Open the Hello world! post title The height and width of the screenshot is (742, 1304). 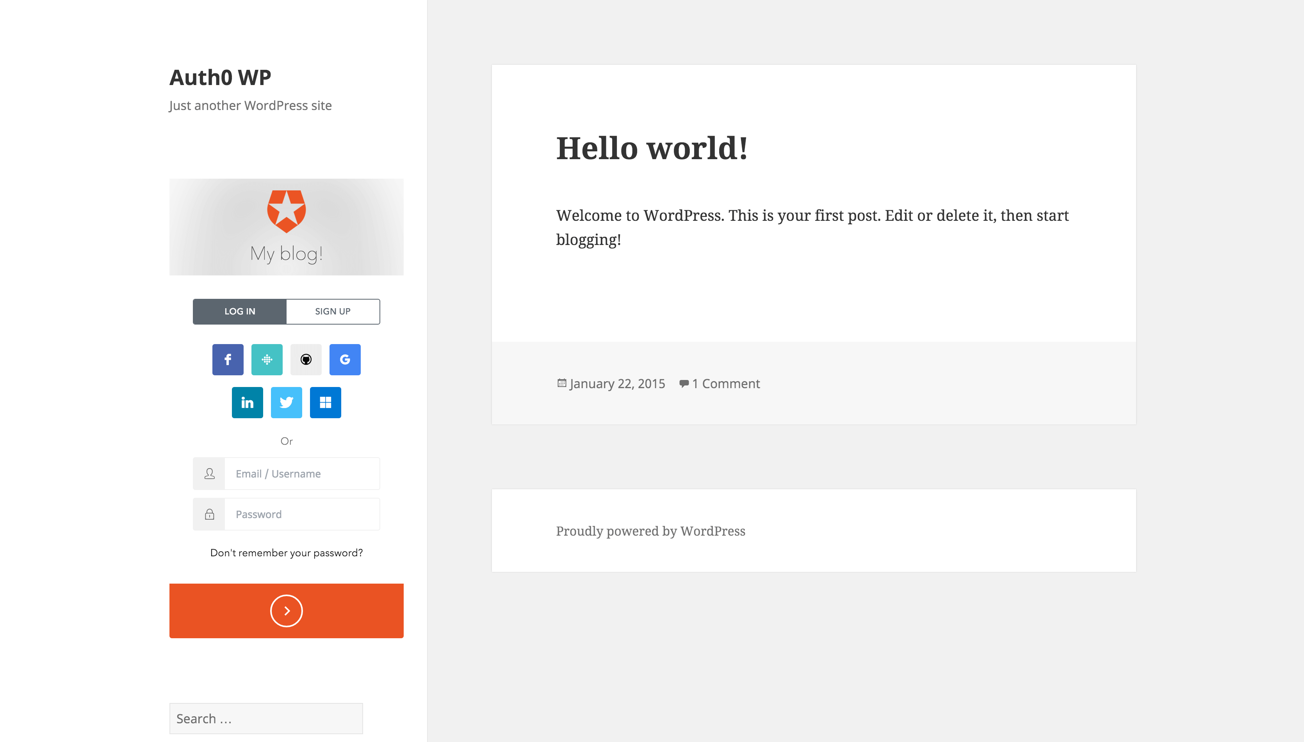(652, 148)
